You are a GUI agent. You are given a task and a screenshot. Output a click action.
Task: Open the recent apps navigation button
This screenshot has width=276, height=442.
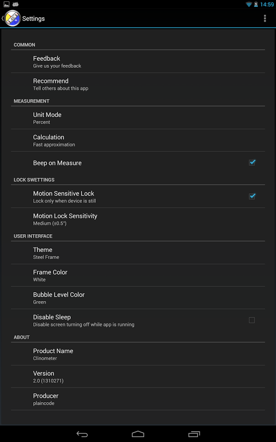[x=194, y=434]
